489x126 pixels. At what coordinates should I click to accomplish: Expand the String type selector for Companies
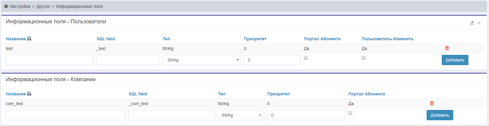pyautogui.click(x=241, y=115)
